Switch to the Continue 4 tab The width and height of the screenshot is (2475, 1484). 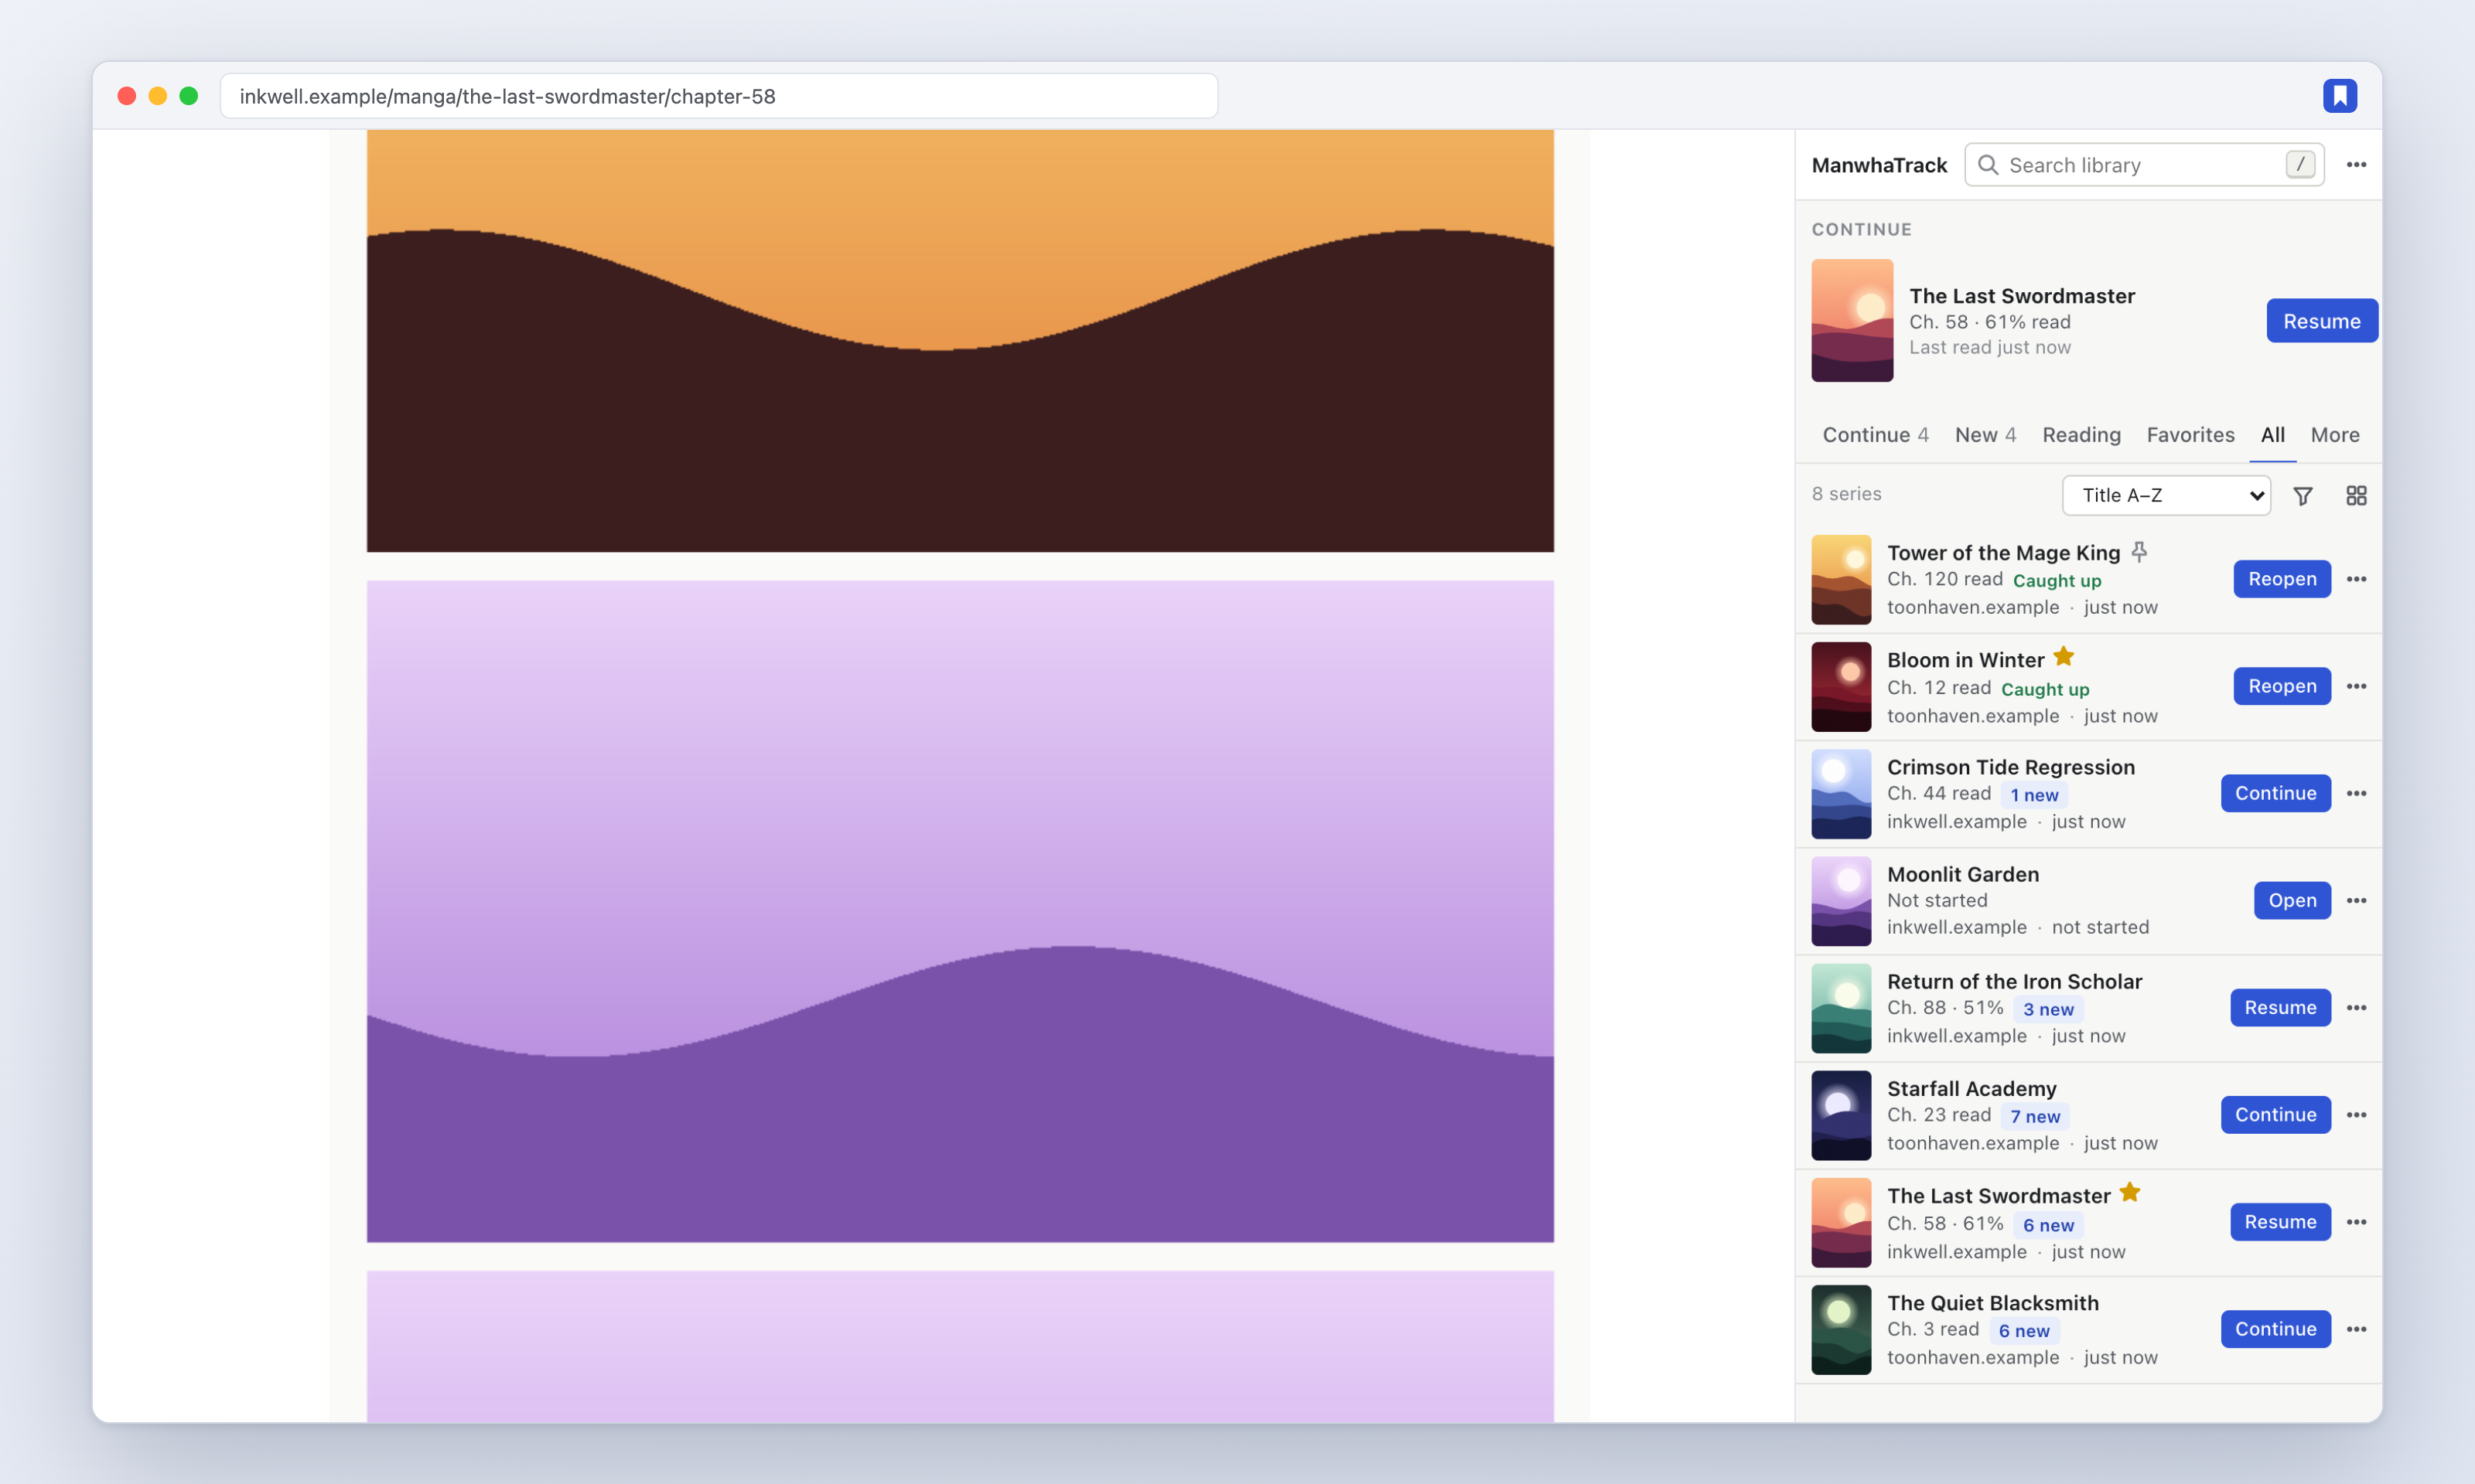1875,435
